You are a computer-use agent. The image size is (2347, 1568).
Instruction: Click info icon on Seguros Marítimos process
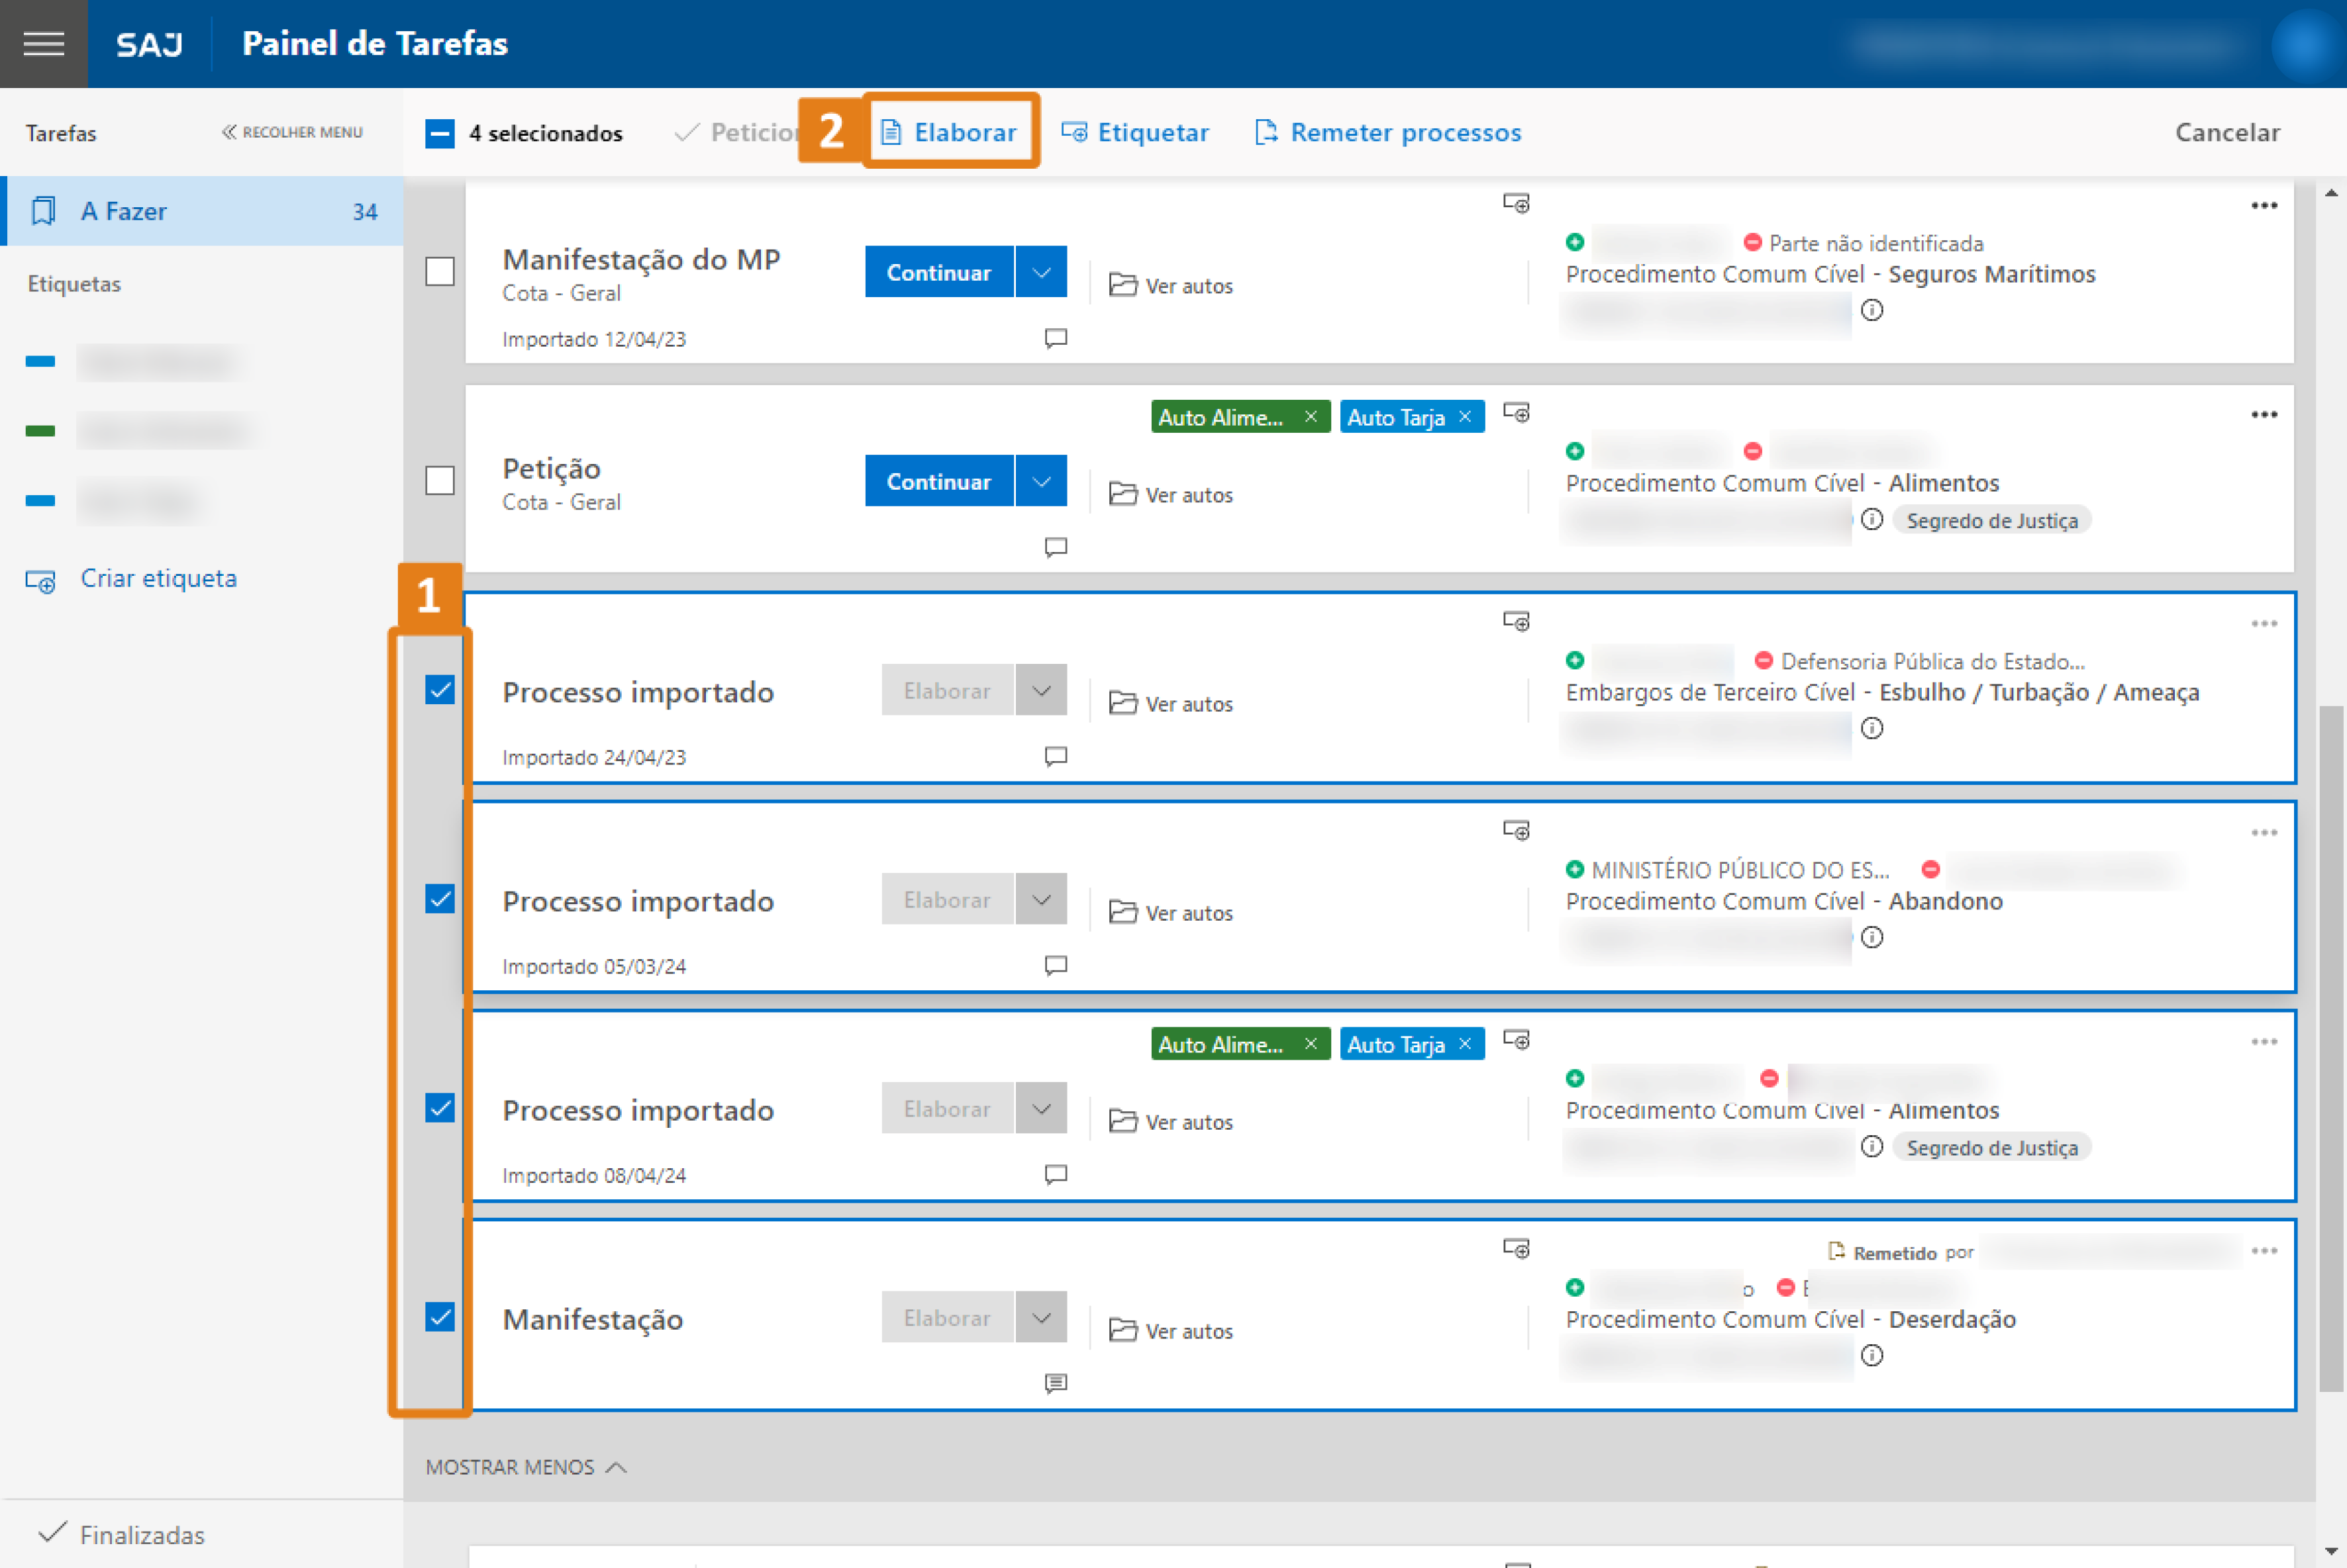(x=1872, y=310)
